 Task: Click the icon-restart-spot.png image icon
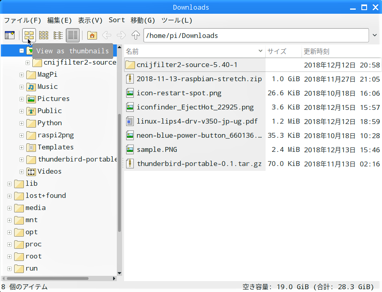click(x=130, y=93)
